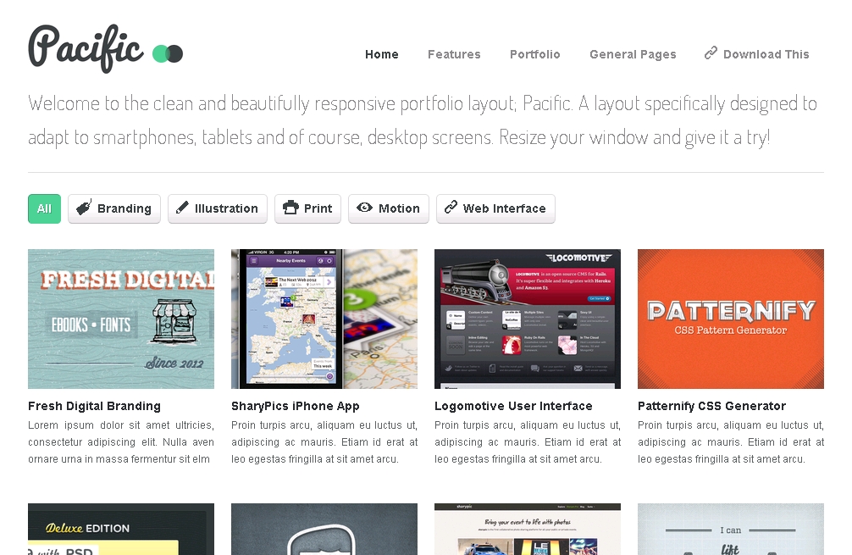The height and width of the screenshot is (555, 852).
Task: Open the Home menu item
Action: point(381,54)
